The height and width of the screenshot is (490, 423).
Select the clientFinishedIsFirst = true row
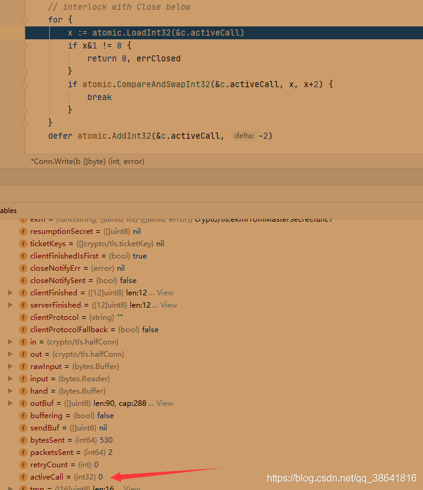[x=211, y=256]
